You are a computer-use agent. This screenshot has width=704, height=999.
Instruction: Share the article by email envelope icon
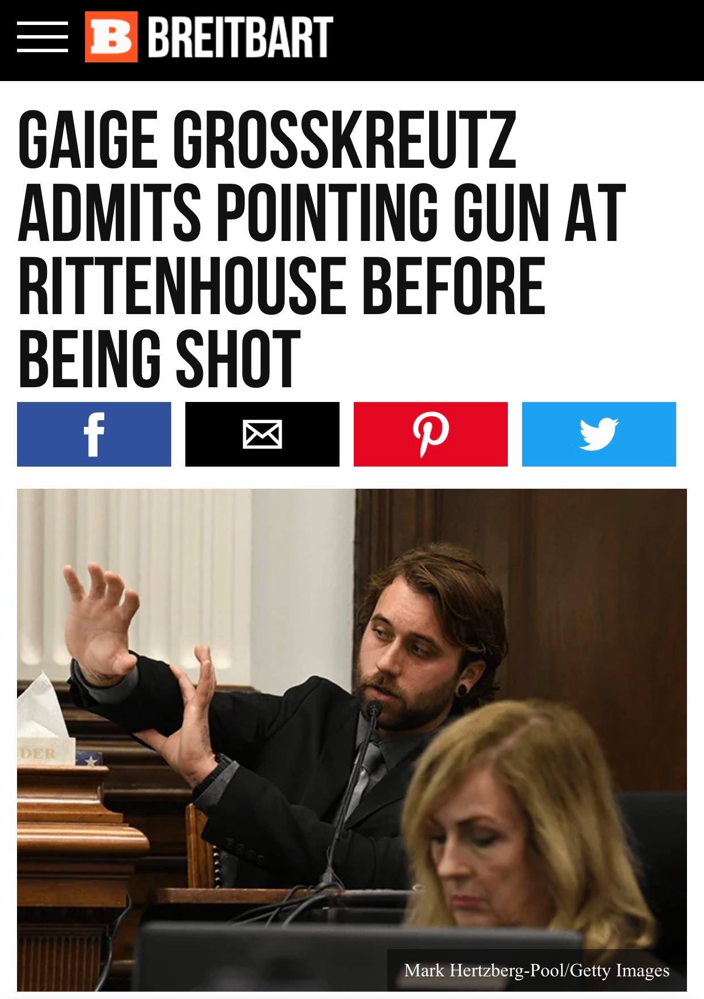coord(262,434)
